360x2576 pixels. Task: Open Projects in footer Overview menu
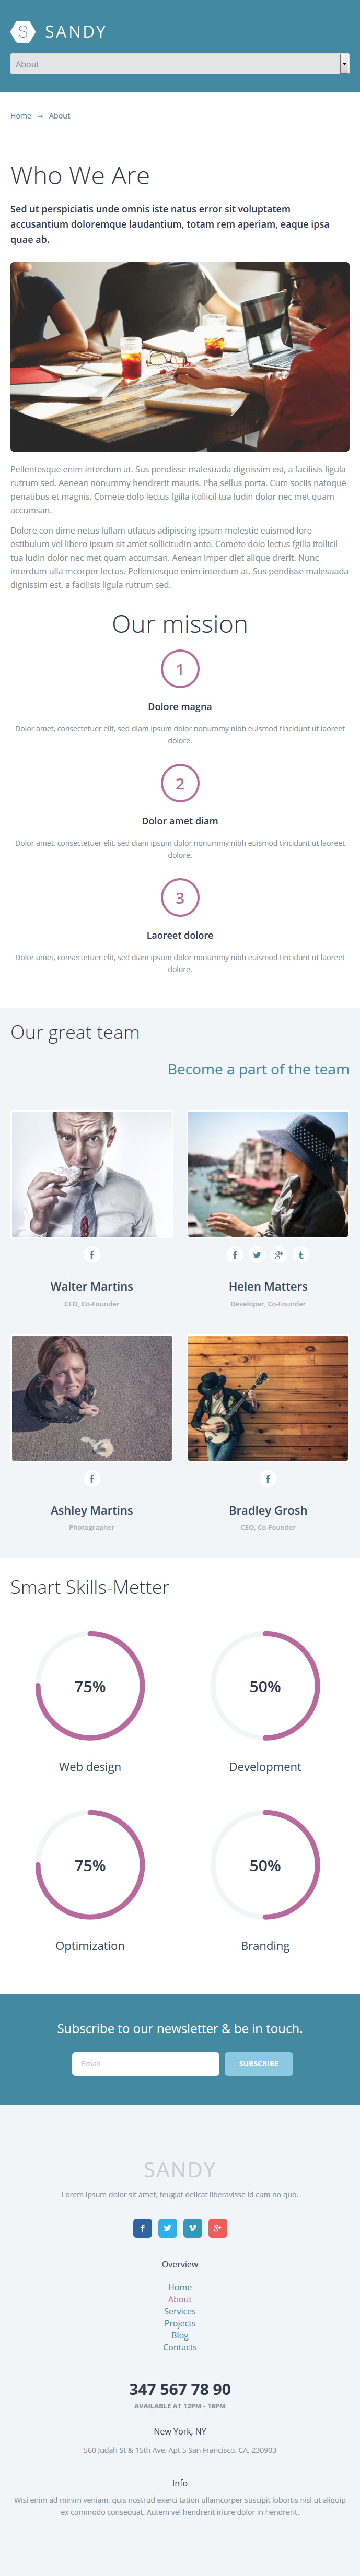180,2323
